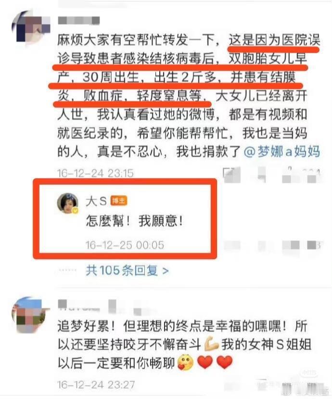Click the orange 博主 badge
This screenshot has height=399, width=332.
click(119, 201)
